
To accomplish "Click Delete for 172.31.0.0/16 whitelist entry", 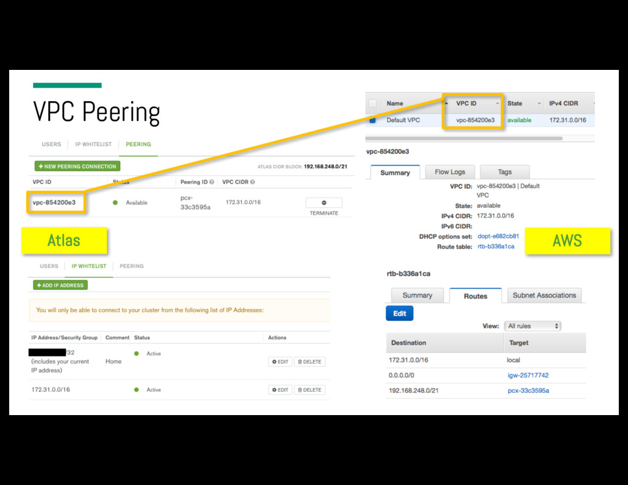I will click(x=310, y=390).
